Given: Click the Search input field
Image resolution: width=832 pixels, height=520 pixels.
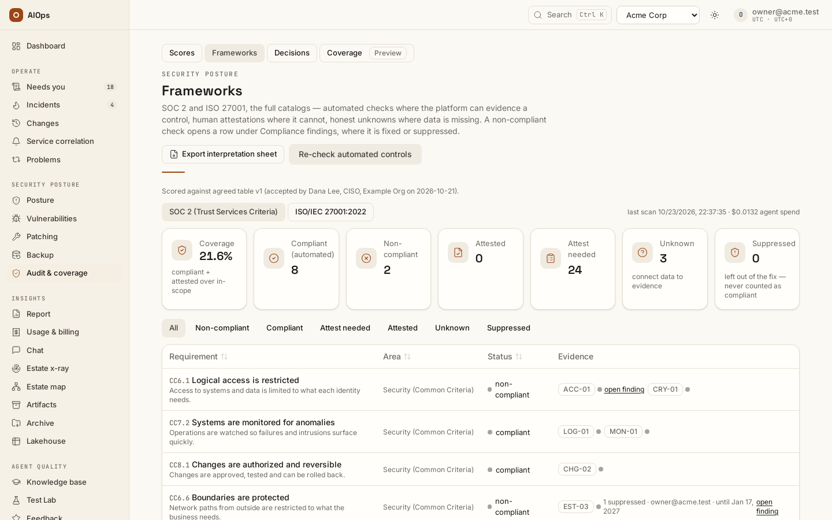Looking at the screenshot, I should pyautogui.click(x=570, y=15).
